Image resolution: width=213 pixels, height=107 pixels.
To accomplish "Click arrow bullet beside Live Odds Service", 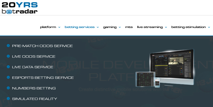I will pyautogui.click(x=8, y=56).
